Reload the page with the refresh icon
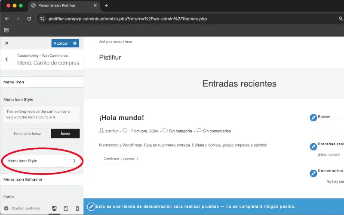This screenshot has height=215, width=344. [29, 19]
